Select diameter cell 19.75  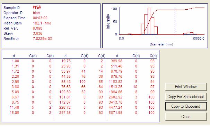(x=66, y=61)
